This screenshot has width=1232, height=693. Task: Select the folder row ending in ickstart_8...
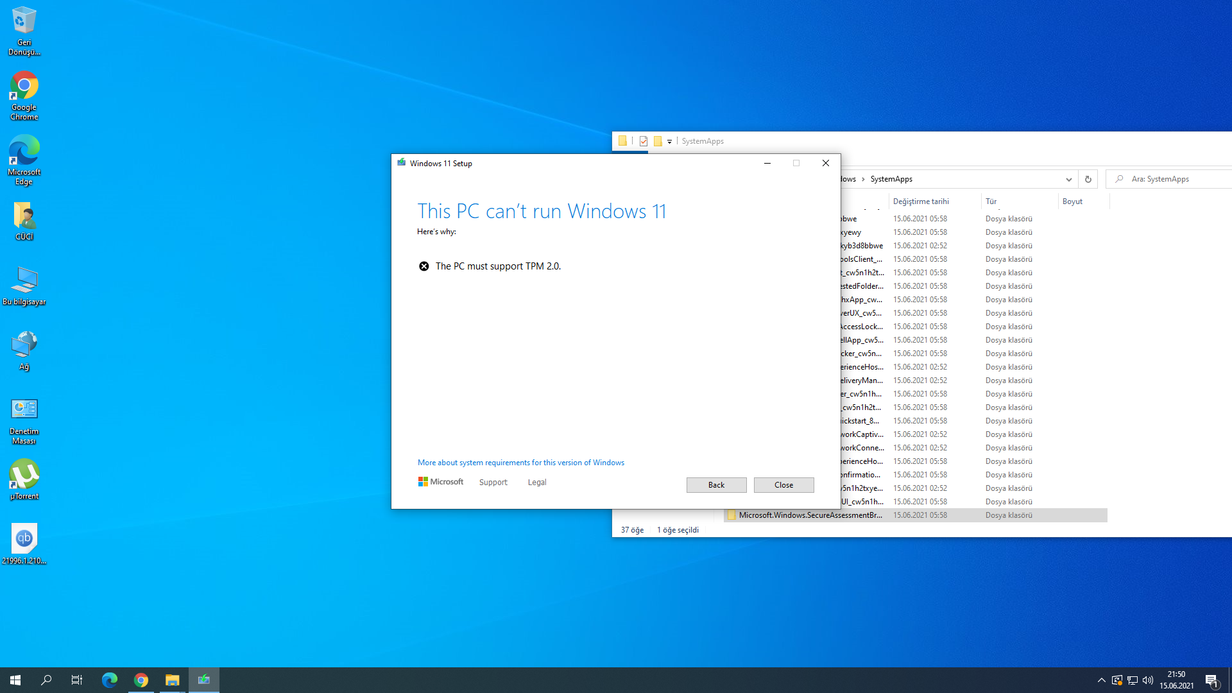tap(974, 421)
